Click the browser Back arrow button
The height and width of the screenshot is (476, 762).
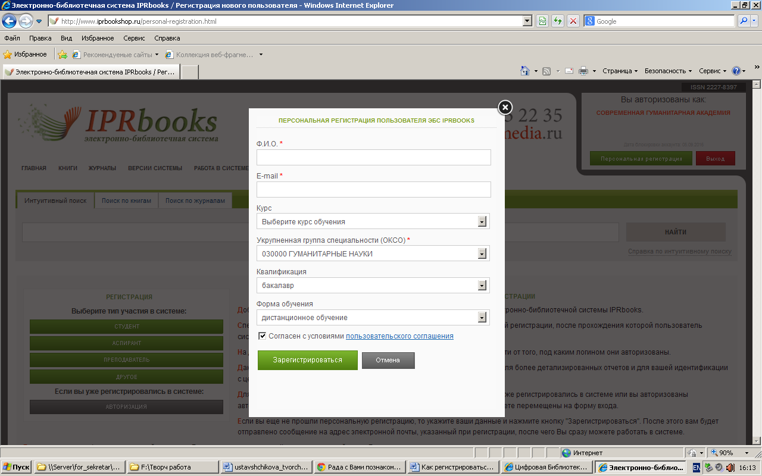(9, 21)
